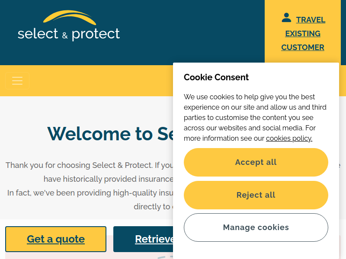
Task: Open the Manage cookies options
Action: (x=256, y=227)
